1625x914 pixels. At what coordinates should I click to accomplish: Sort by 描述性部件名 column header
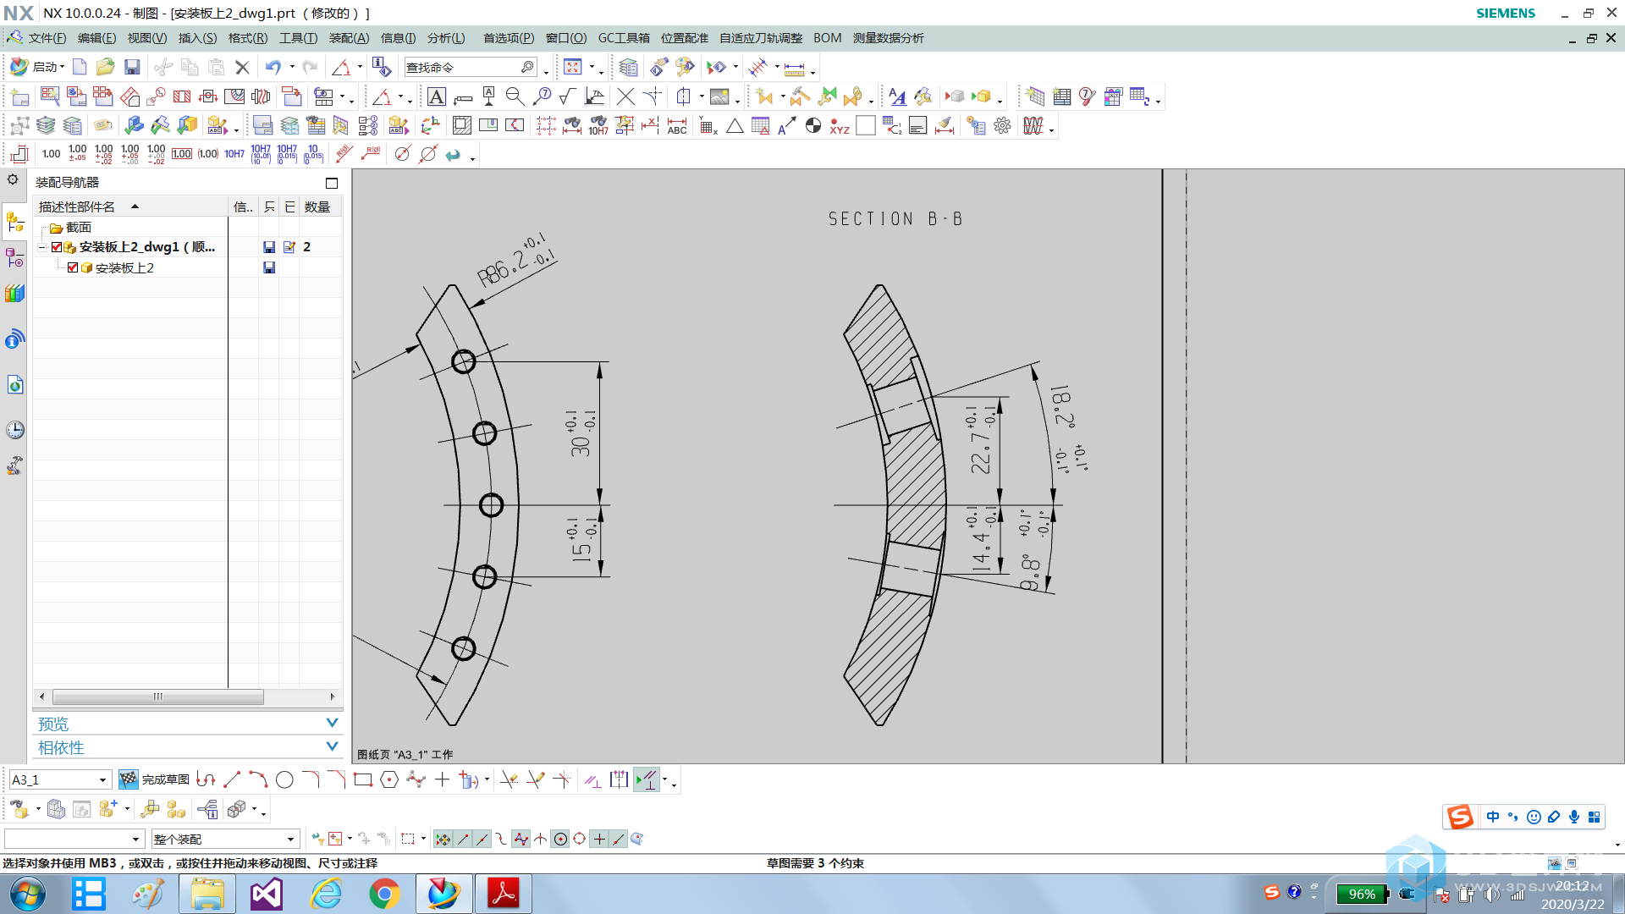131,206
